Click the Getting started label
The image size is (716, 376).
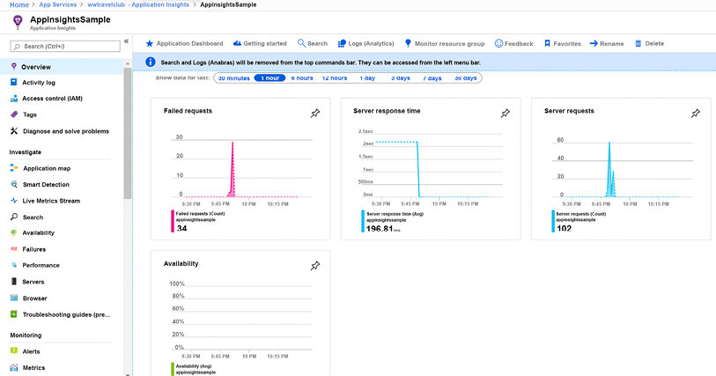tap(265, 43)
